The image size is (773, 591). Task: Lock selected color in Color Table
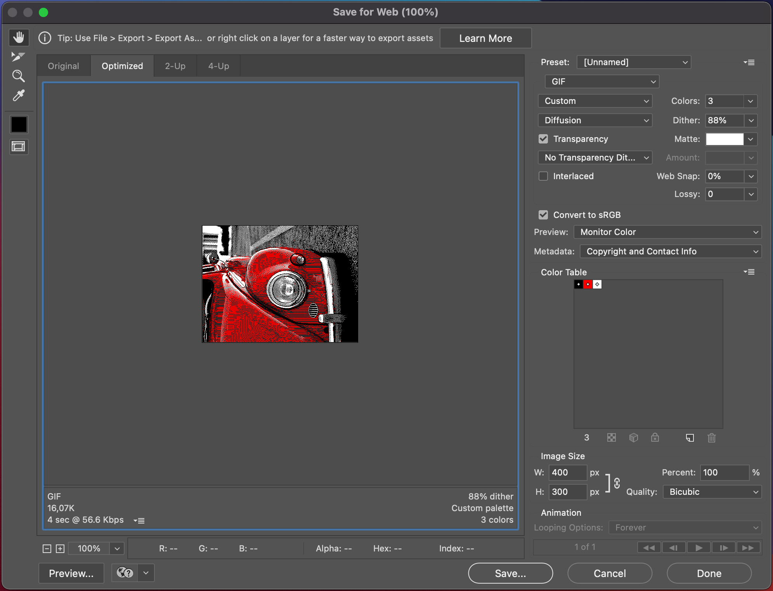(655, 438)
